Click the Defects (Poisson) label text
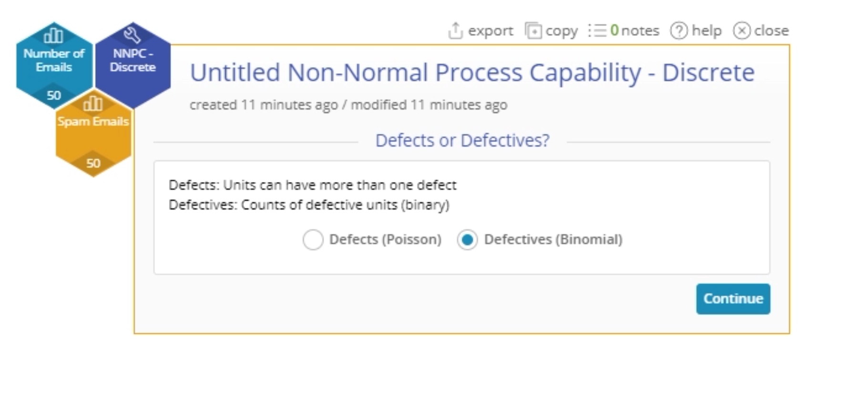Viewport: 854px width, 403px height. (385, 239)
